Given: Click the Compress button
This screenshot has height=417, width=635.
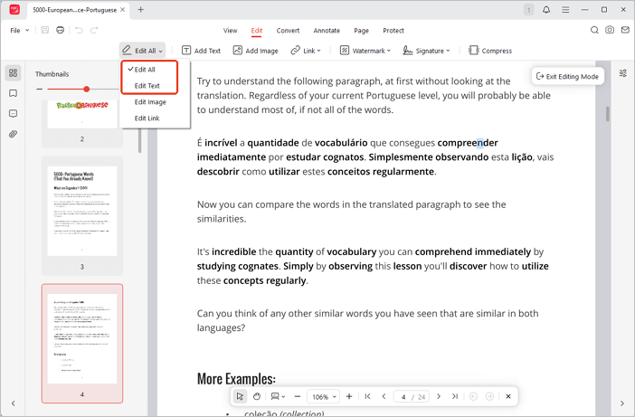Looking at the screenshot, I should point(489,51).
